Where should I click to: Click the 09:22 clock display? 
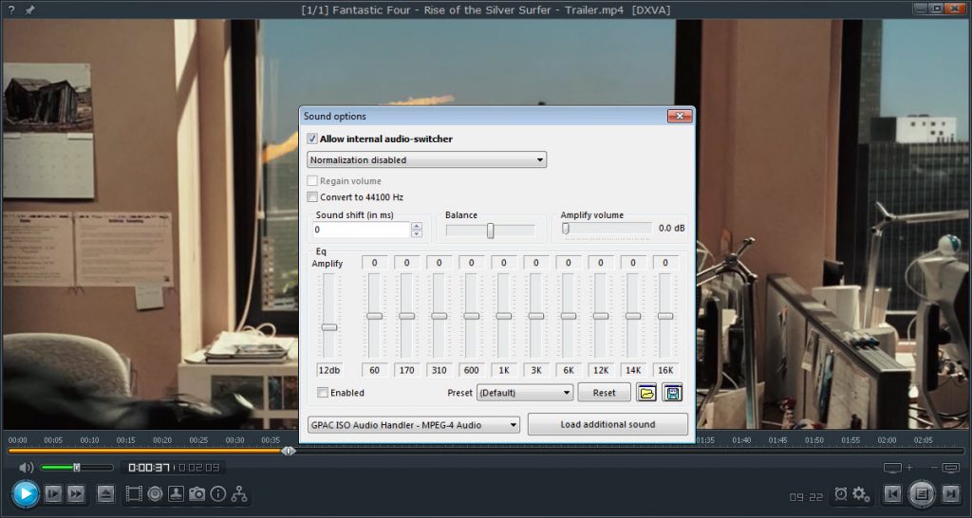point(807,497)
